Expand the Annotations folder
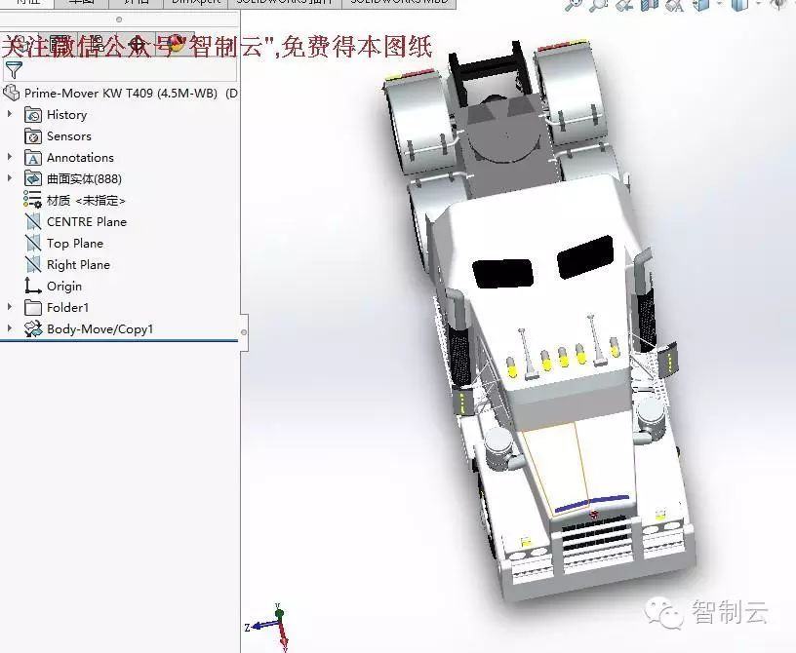The width and height of the screenshot is (796, 653). tap(10, 158)
